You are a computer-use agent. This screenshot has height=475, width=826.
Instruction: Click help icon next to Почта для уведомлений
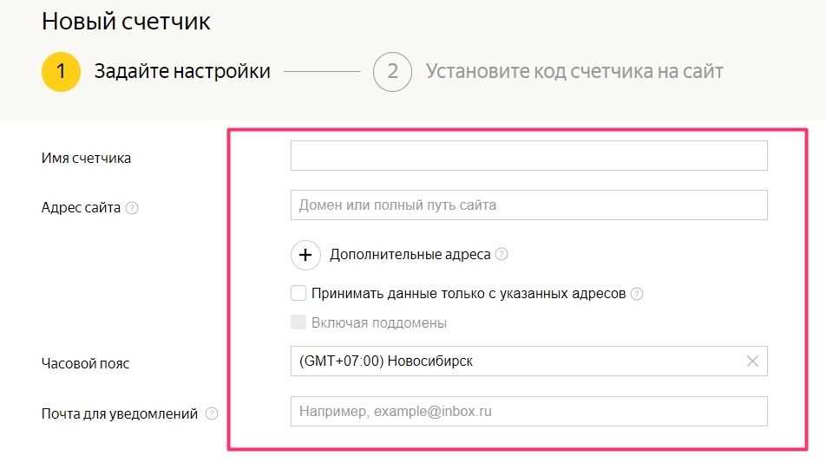pyautogui.click(x=212, y=413)
